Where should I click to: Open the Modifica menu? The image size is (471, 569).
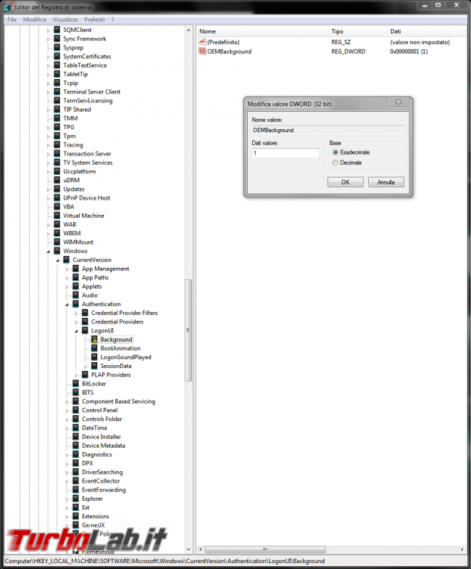coord(35,20)
